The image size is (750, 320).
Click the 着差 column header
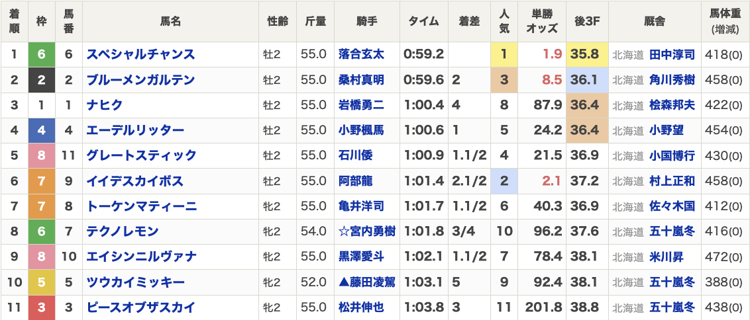point(469,22)
